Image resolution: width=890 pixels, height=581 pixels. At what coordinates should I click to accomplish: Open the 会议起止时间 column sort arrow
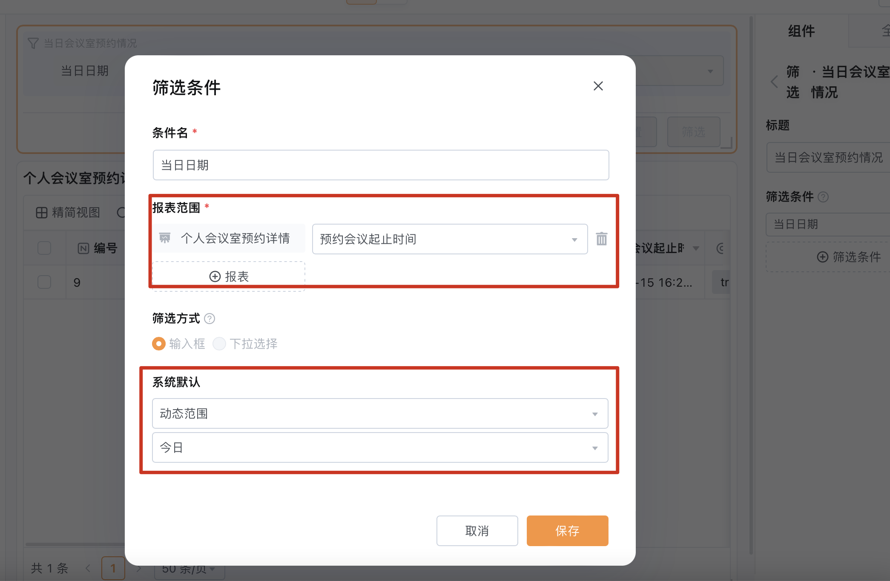coord(696,248)
